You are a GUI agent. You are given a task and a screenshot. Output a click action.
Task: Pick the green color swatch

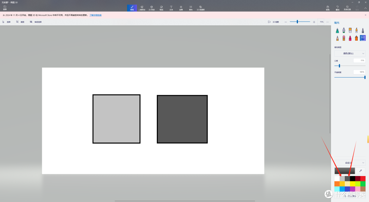[x=363, y=184]
